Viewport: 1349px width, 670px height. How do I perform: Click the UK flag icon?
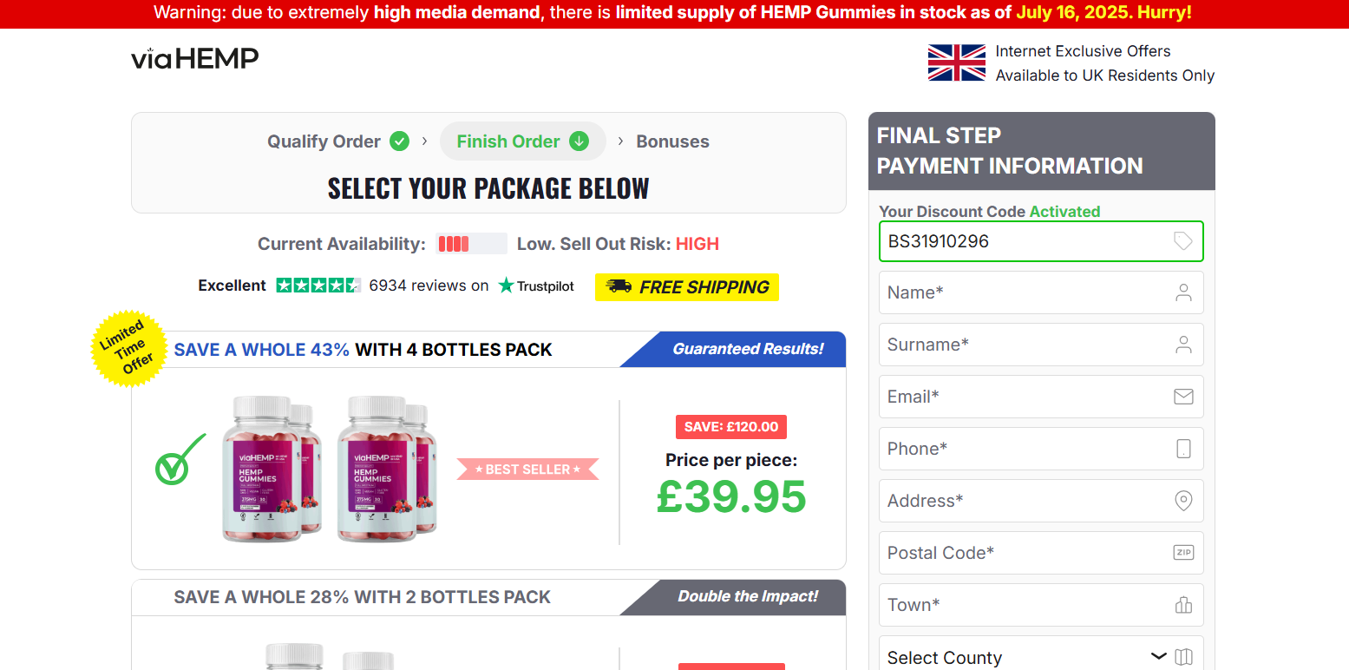pos(956,62)
